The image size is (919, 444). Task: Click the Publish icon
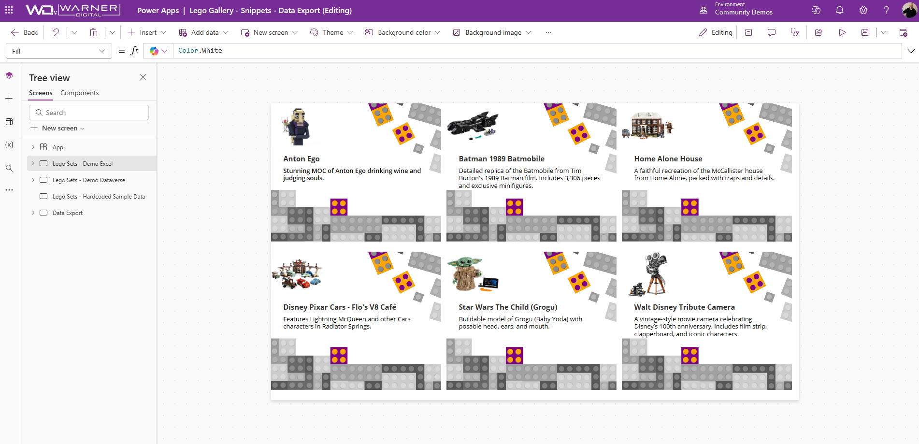pos(903,32)
